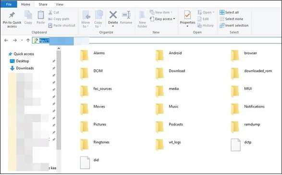282x175 pixels.
Task: Go forward with the right arrow
Action: [15, 40]
